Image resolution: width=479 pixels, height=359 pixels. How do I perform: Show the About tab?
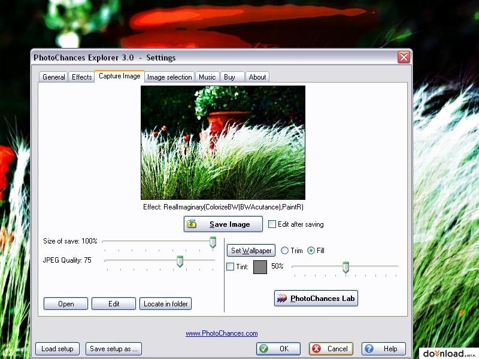[x=257, y=77]
